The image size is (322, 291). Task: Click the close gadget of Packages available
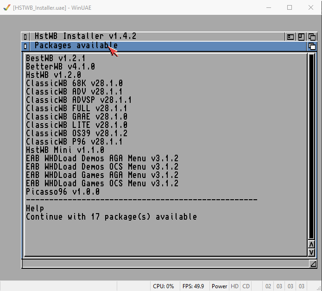[25, 46]
